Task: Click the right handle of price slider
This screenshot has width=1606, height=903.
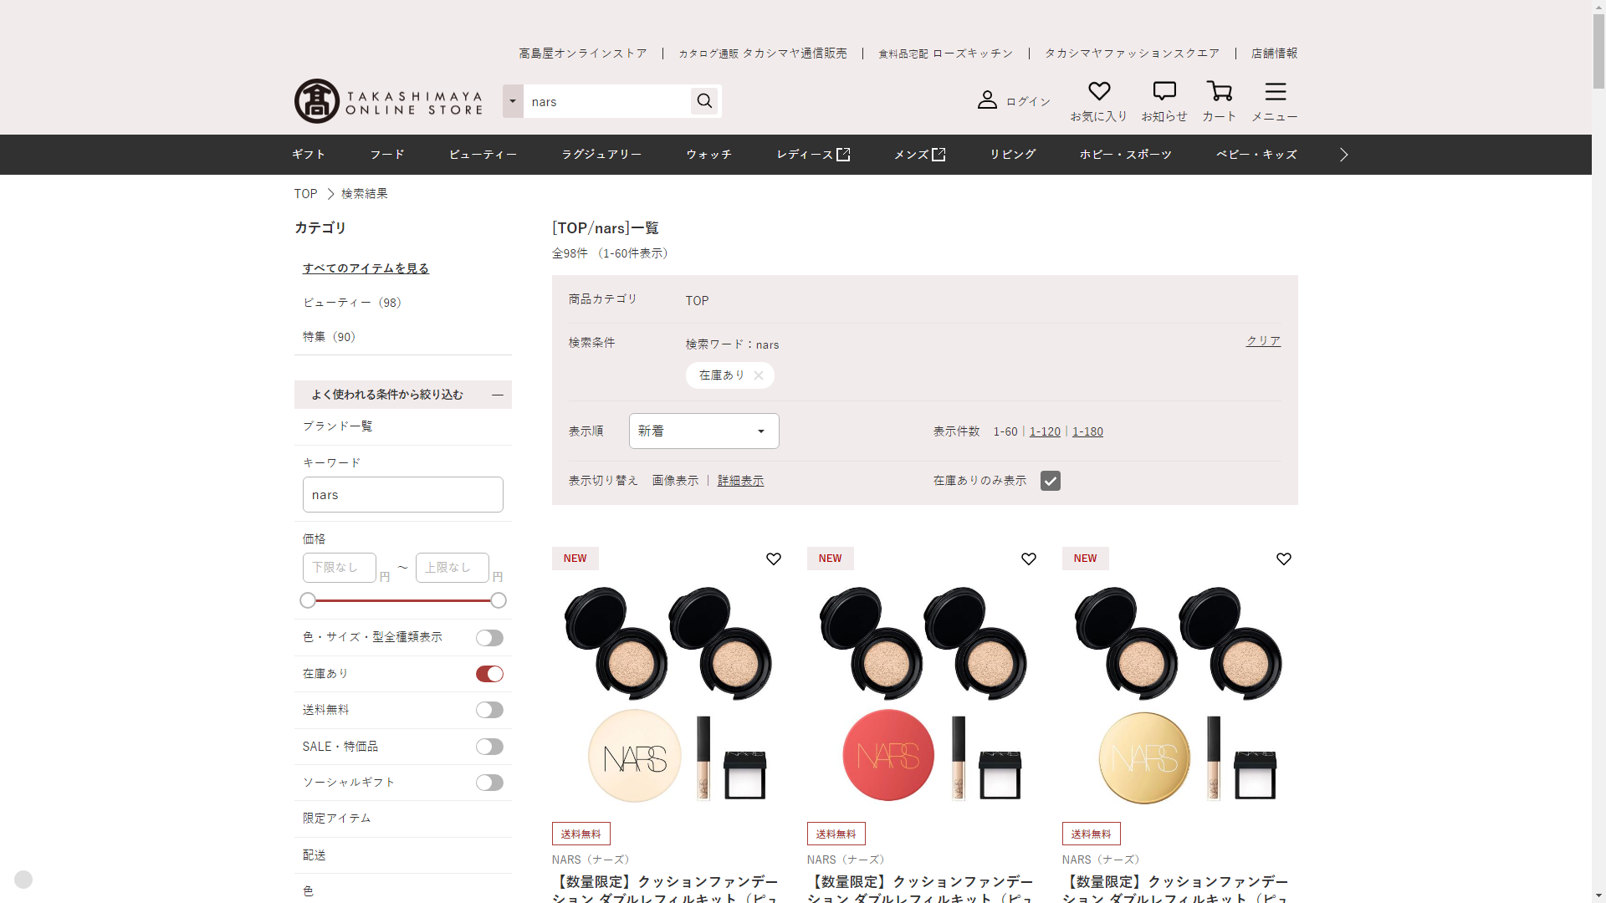Action: click(499, 600)
